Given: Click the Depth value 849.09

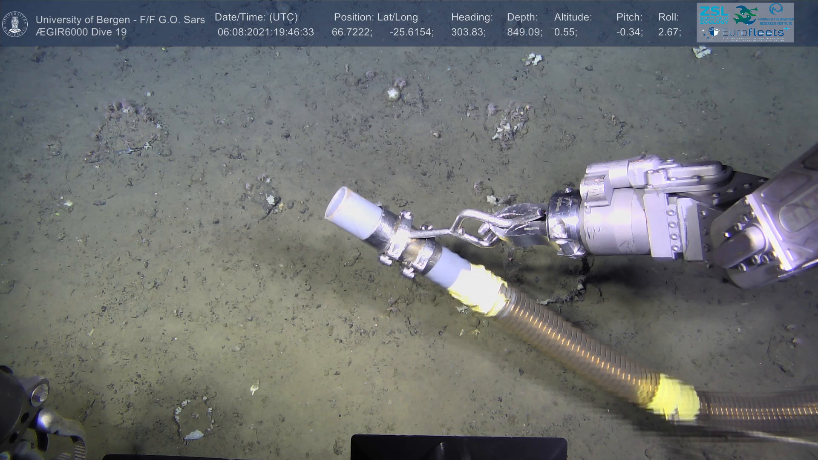Looking at the screenshot, I should [524, 32].
